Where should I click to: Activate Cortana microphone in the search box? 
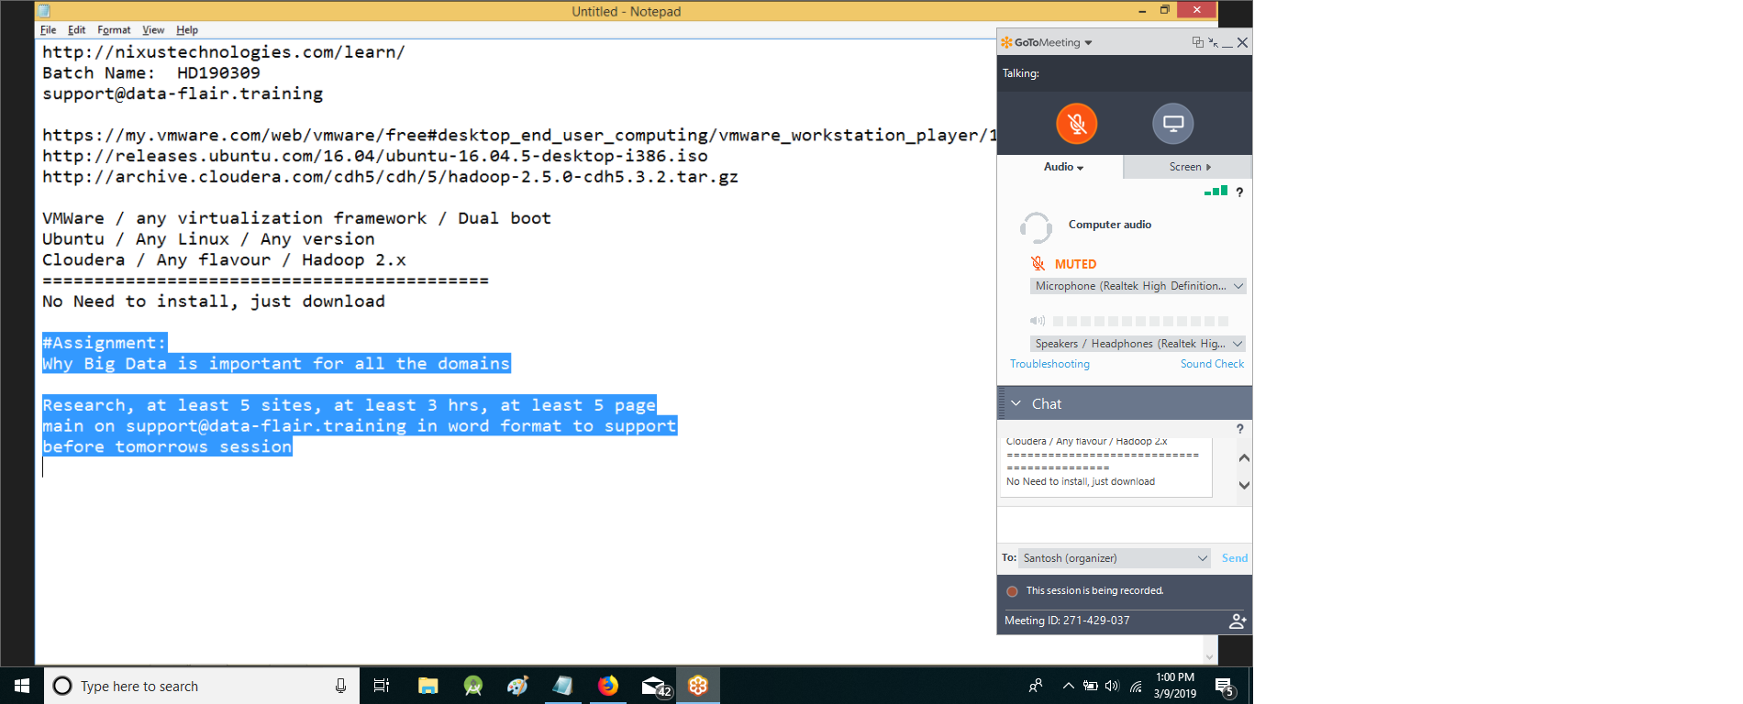[340, 686]
